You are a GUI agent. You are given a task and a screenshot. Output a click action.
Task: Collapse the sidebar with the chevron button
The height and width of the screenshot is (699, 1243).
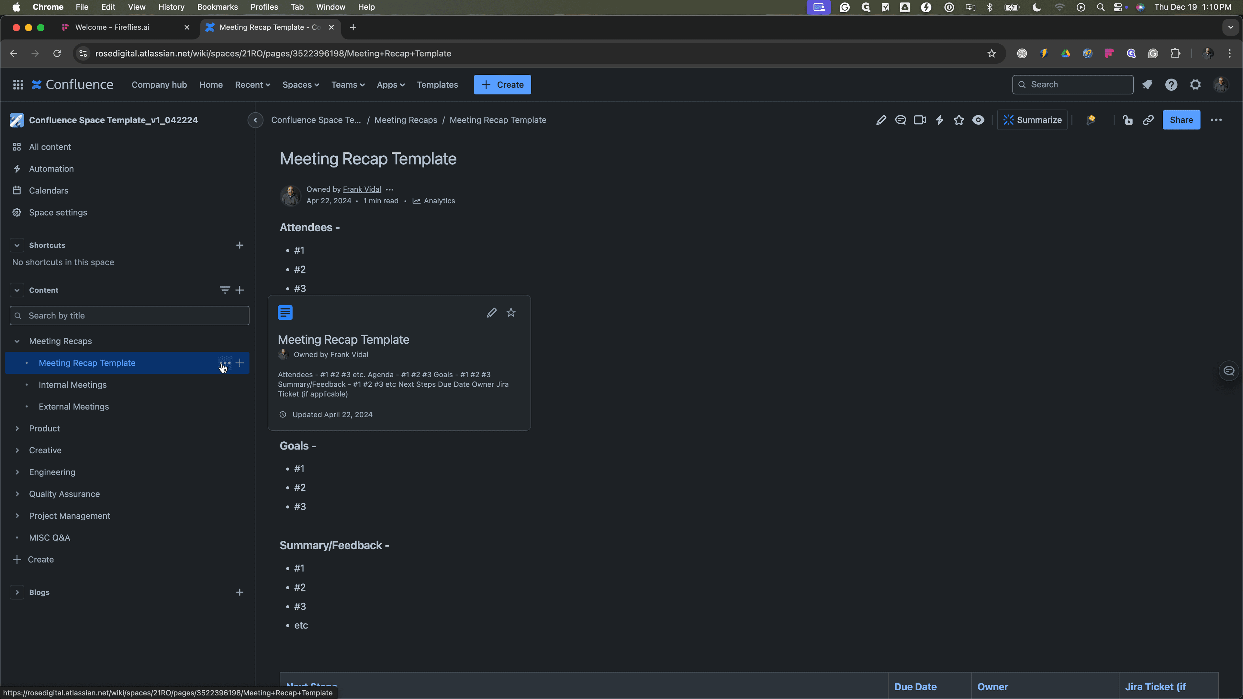255,120
